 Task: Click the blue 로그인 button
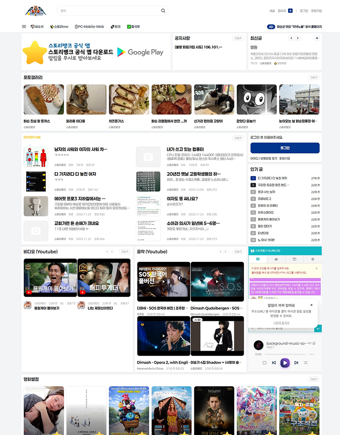(285, 148)
